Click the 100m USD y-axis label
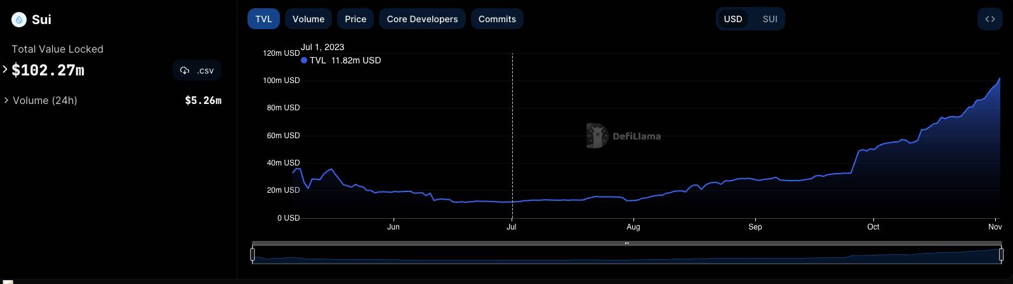This screenshot has width=1013, height=284. pos(281,81)
